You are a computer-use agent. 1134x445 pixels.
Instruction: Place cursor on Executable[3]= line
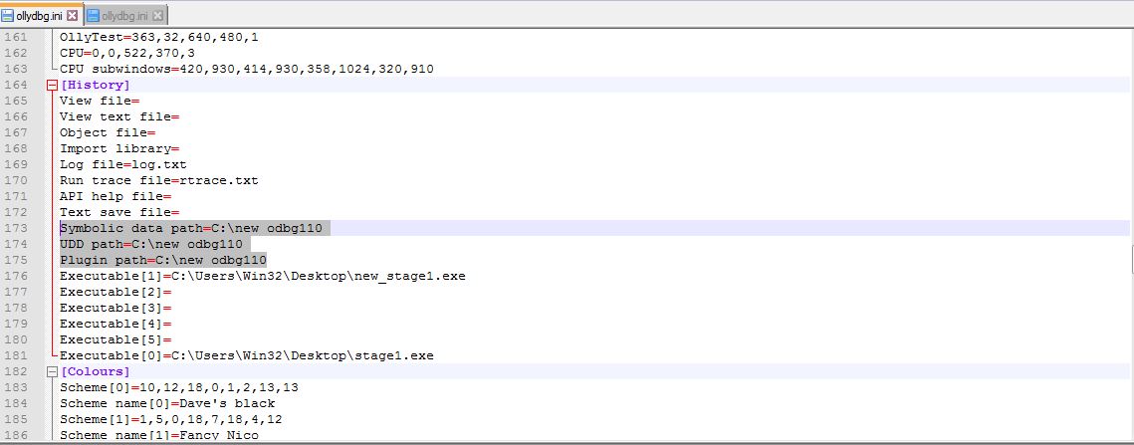click(114, 308)
